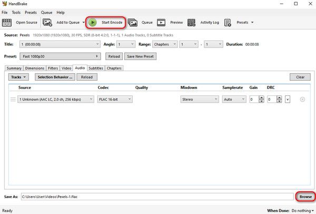Open the start chapter dropdown
Viewport: 316px width, 214px height.
(189, 44)
